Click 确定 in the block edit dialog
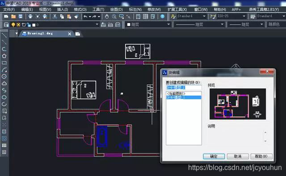 tap(214, 156)
